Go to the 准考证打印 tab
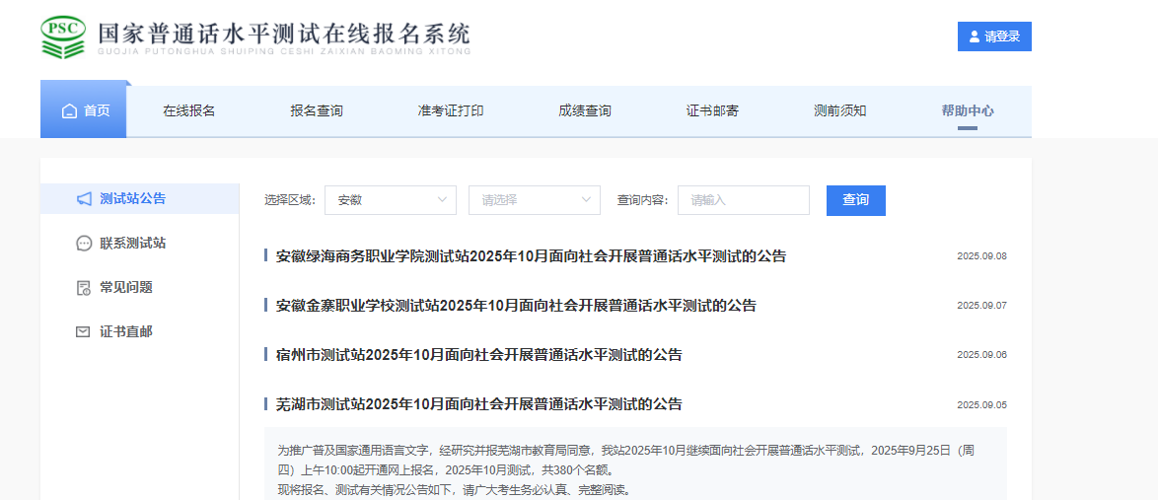 [451, 110]
